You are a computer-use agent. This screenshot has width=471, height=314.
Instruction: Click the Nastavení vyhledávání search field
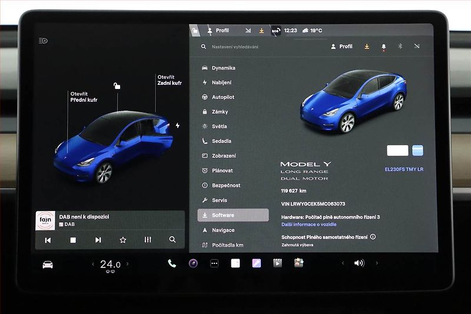pyautogui.click(x=235, y=47)
